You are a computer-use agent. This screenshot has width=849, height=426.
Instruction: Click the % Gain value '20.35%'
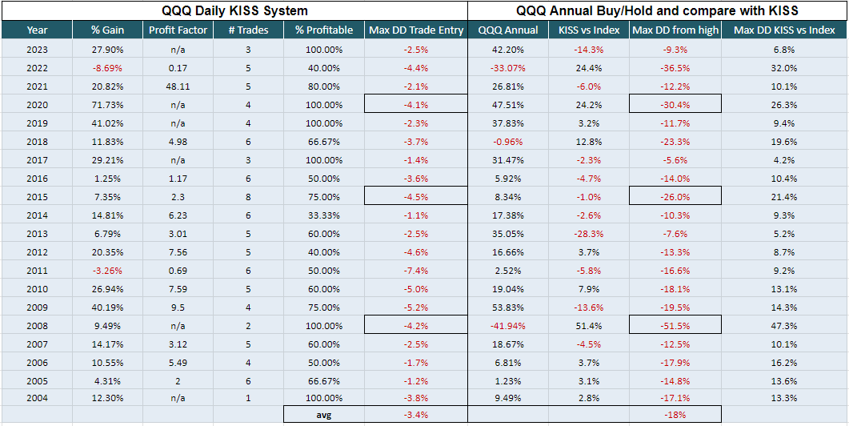coord(107,252)
